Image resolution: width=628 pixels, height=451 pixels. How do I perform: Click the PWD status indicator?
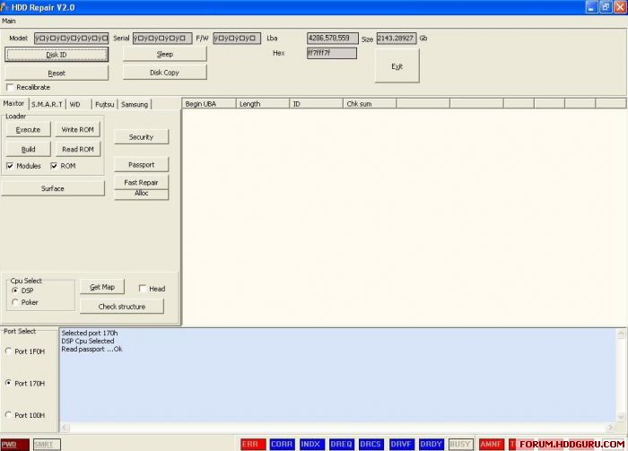[x=14, y=445]
